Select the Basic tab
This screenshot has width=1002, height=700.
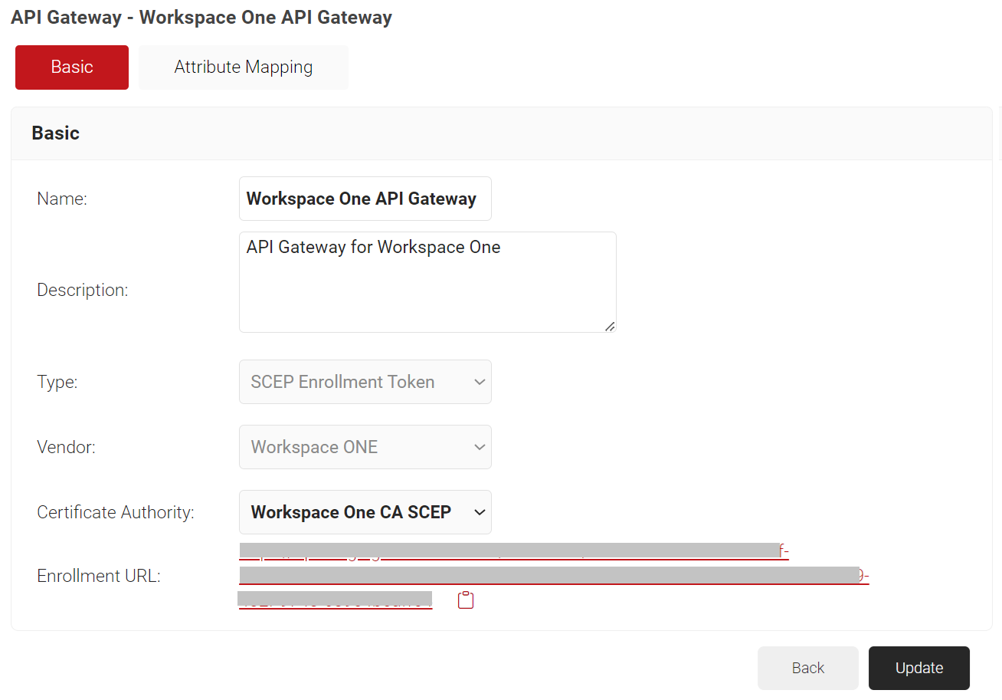pos(72,67)
